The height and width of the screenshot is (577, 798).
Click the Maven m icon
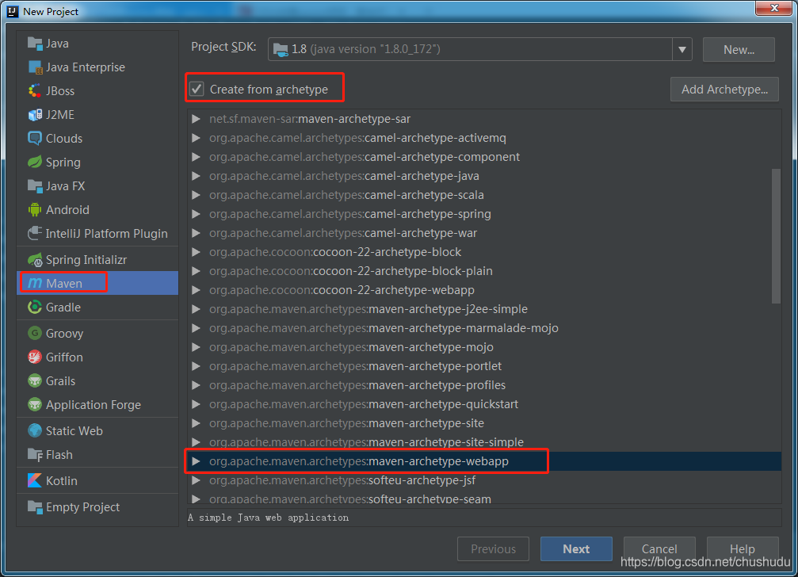pos(35,284)
